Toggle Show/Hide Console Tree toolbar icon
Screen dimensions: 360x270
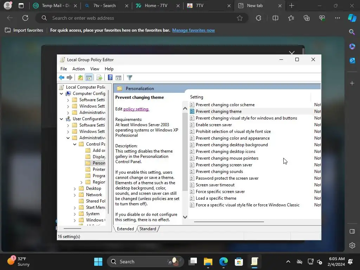tap(89, 78)
